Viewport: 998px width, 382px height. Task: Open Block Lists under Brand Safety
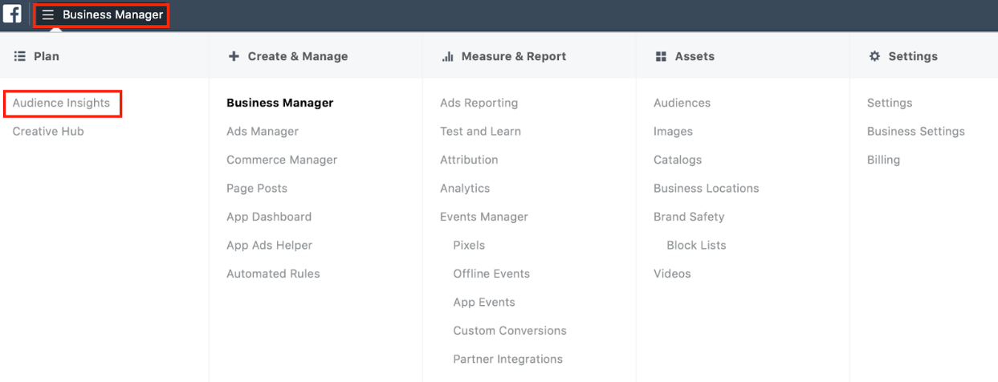pyautogui.click(x=696, y=246)
